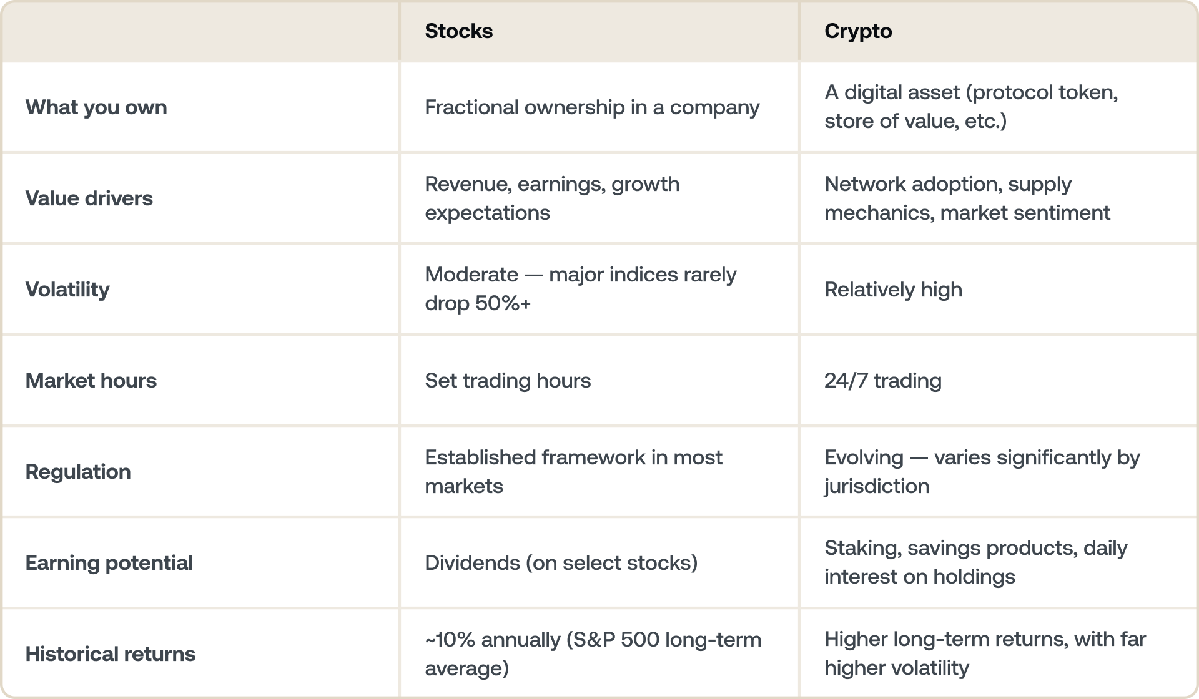Select the Value drivers row label
1199x699 pixels.
pyautogui.click(x=89, y=198)
